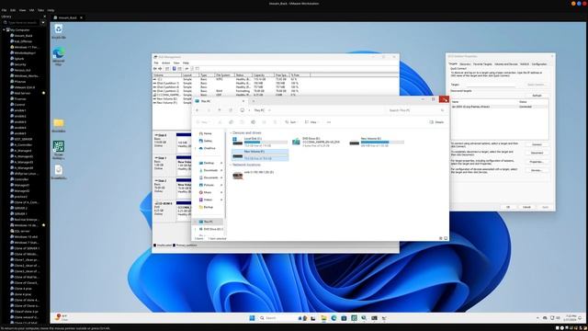The height and width of the screenshot is (331, 588).
Task: Expand DVD Drive in Explorer sidebar
Action: 196,229
